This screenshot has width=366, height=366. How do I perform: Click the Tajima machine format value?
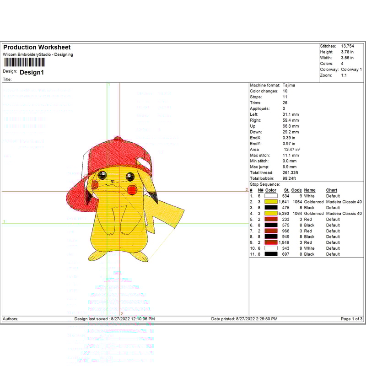[x=288, y=85]
